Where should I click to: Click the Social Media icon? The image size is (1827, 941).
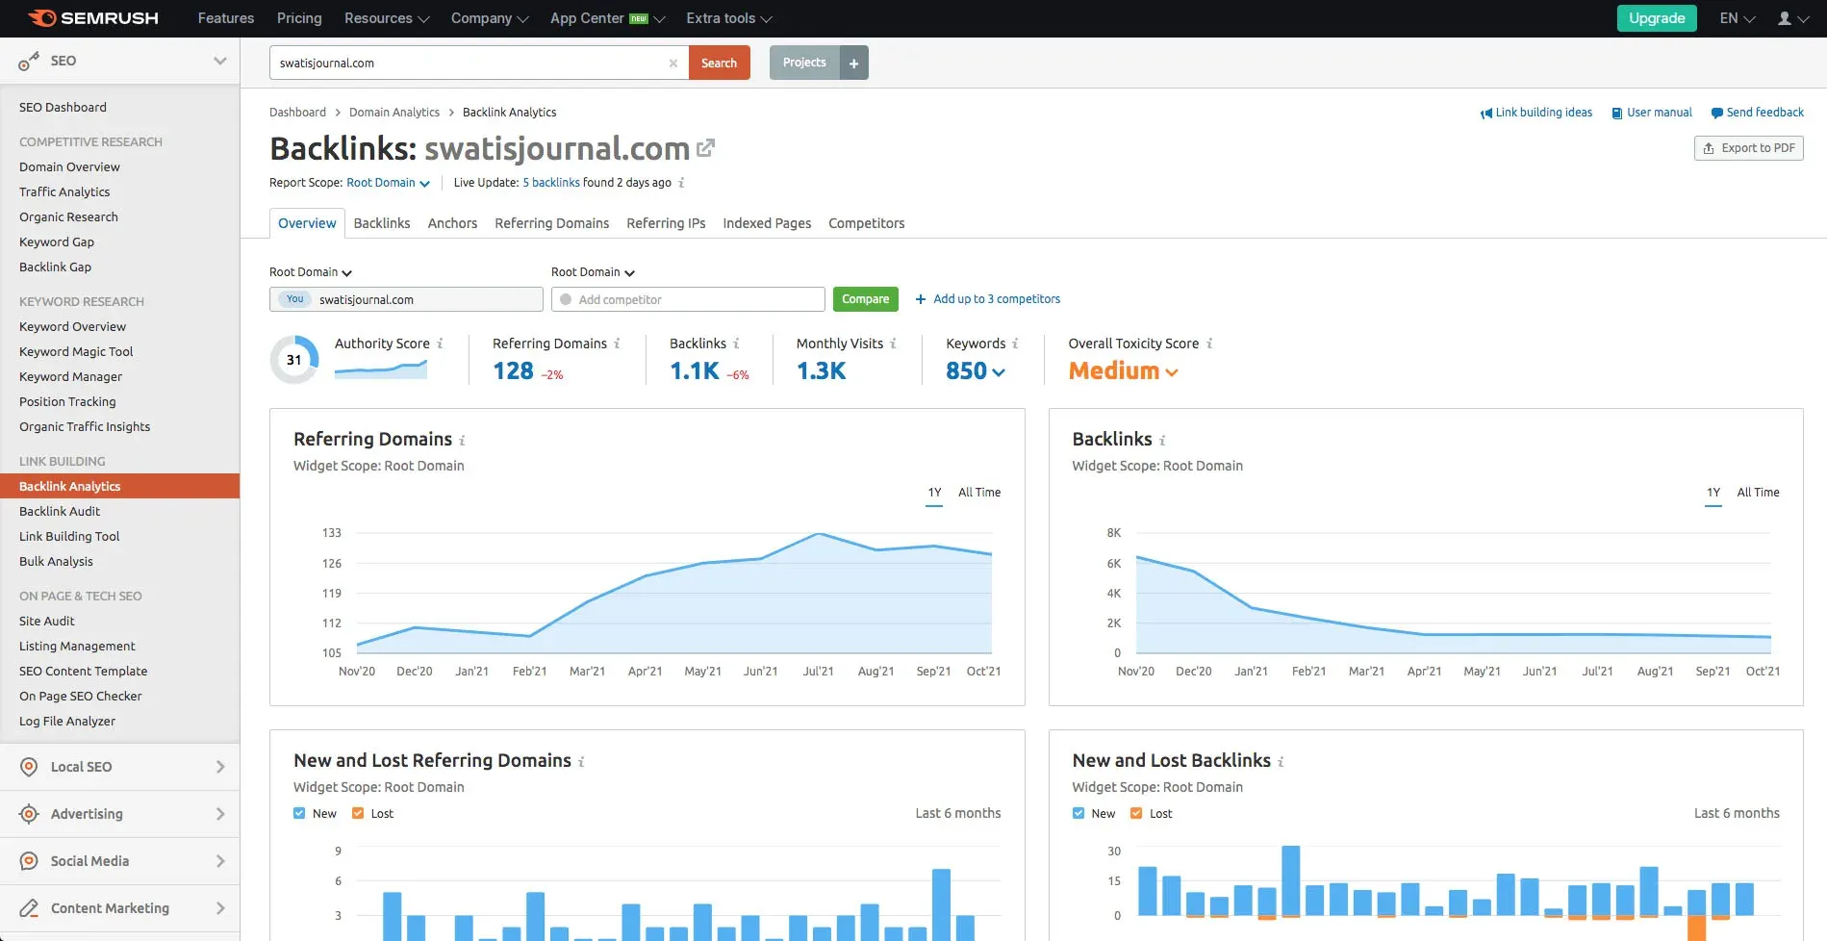tap(30, 861)
